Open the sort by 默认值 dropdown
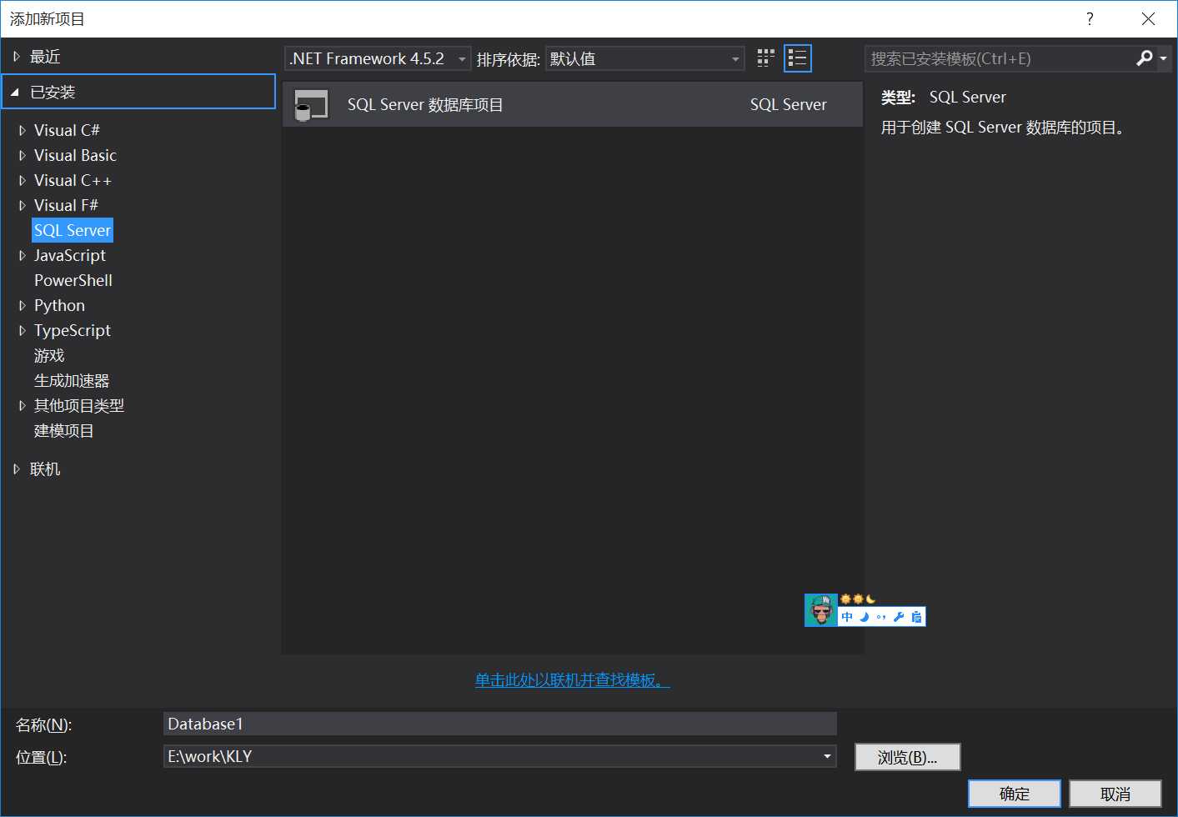 (x=644, y=58)
